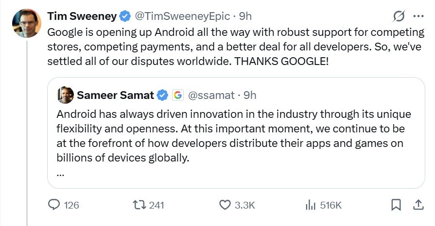The width and height of the screenshot is (435, 226).
Task: Click the Google affiliation badge icon
Action: pos(177,95)
